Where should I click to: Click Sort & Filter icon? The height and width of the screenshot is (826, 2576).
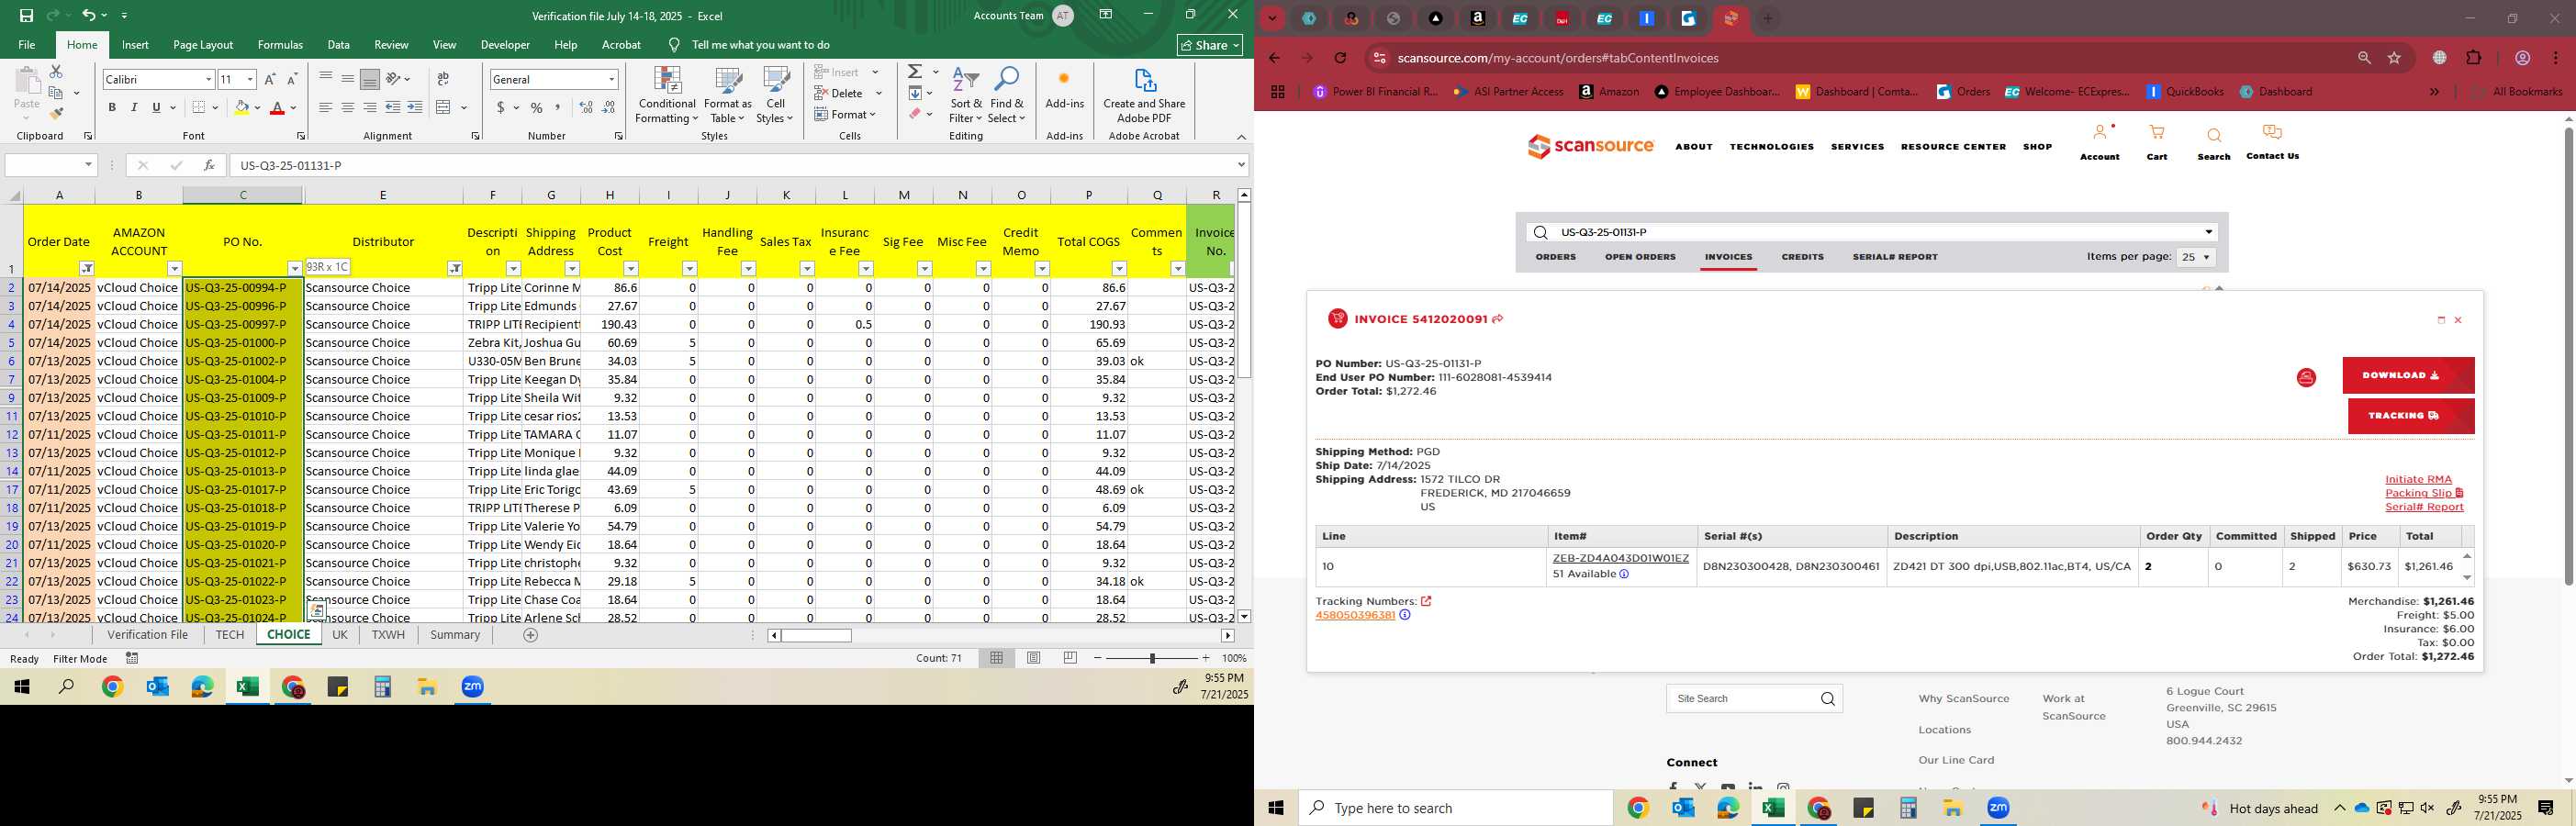(x=966, y=96)
